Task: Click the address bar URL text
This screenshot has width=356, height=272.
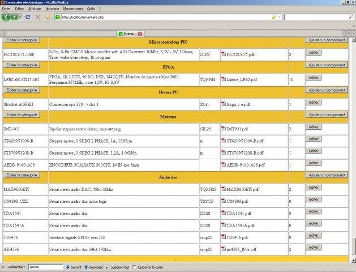Action: click(83, 17)
